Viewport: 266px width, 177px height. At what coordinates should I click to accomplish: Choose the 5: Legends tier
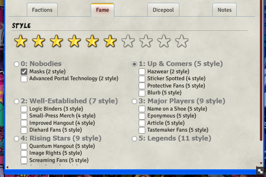pyautogui.click(x=134, y=139)
